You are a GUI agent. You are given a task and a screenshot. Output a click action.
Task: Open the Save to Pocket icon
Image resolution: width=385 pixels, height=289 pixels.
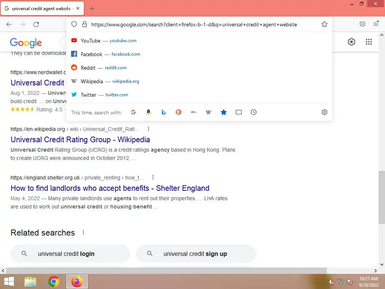coord(362,24)
